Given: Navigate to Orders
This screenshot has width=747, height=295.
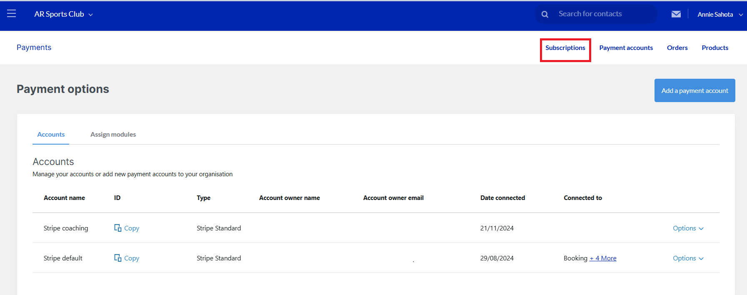Looking at the screenshot, I should click(677, 48).
